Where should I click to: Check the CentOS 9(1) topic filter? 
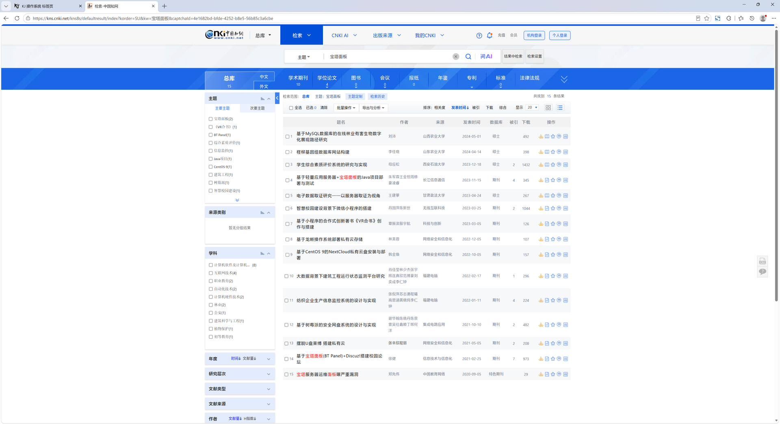click(210, 167)
